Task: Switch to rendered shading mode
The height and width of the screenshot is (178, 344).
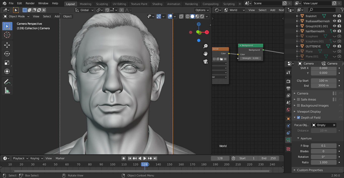Action: point(202,16)
